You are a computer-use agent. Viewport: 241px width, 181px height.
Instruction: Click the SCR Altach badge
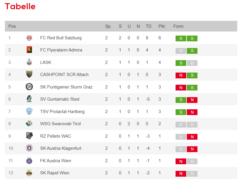tap(29, 74)
